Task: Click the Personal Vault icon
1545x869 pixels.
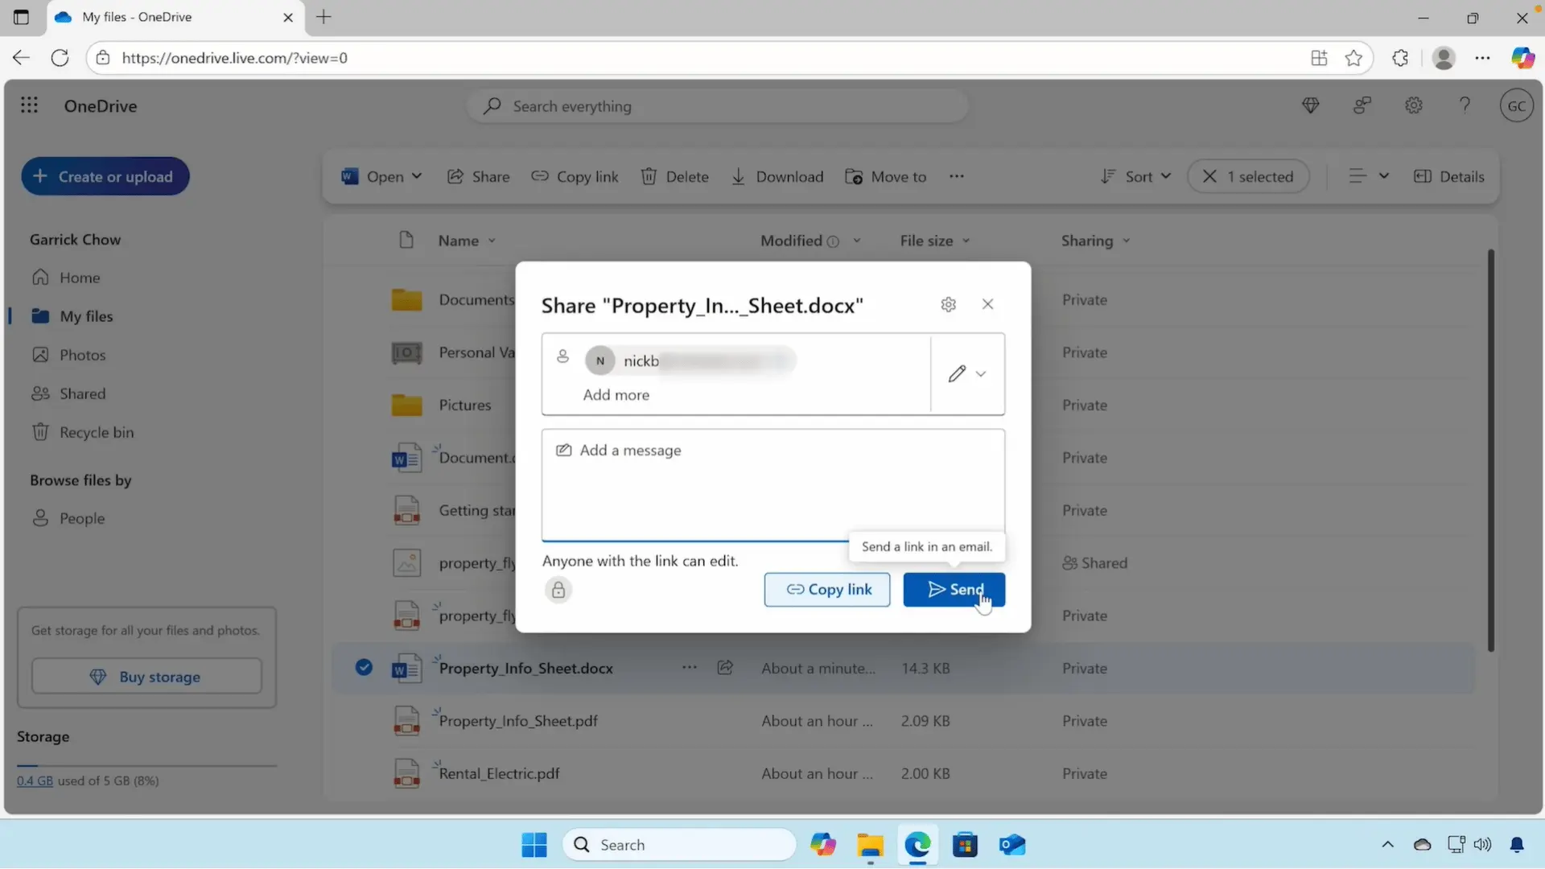Action: coord(406,352)
